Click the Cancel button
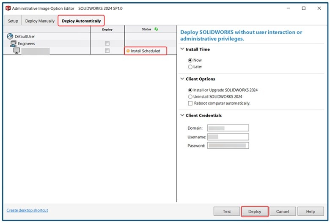 (283, 212)
